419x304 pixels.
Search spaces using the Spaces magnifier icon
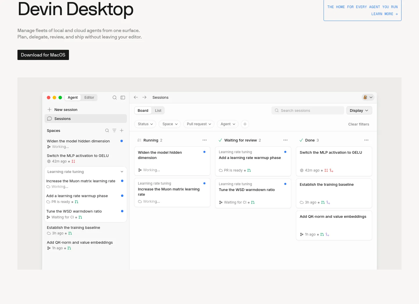[x=107, y=130]
